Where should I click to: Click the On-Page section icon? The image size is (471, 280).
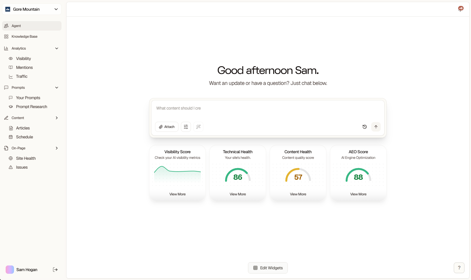[6, 148]
